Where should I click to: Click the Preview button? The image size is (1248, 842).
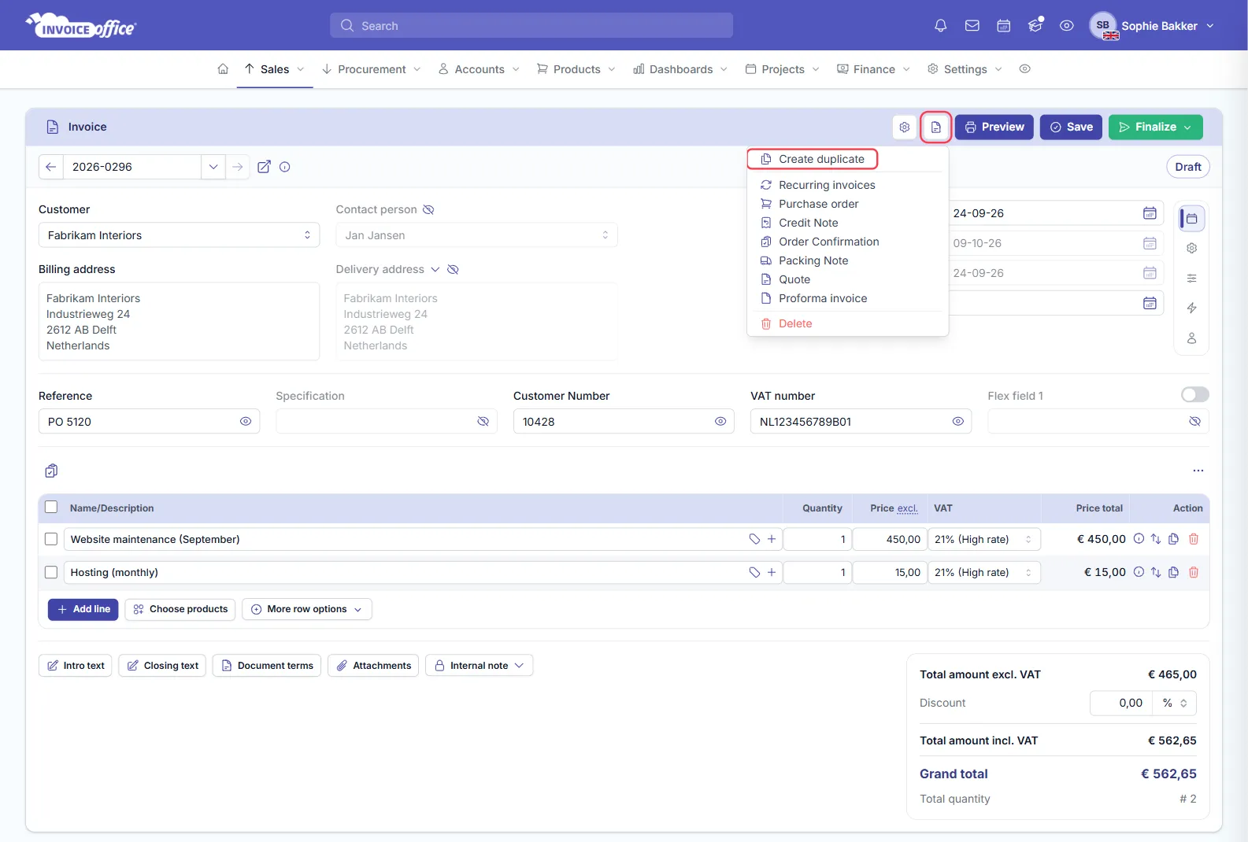pos(994,127)
